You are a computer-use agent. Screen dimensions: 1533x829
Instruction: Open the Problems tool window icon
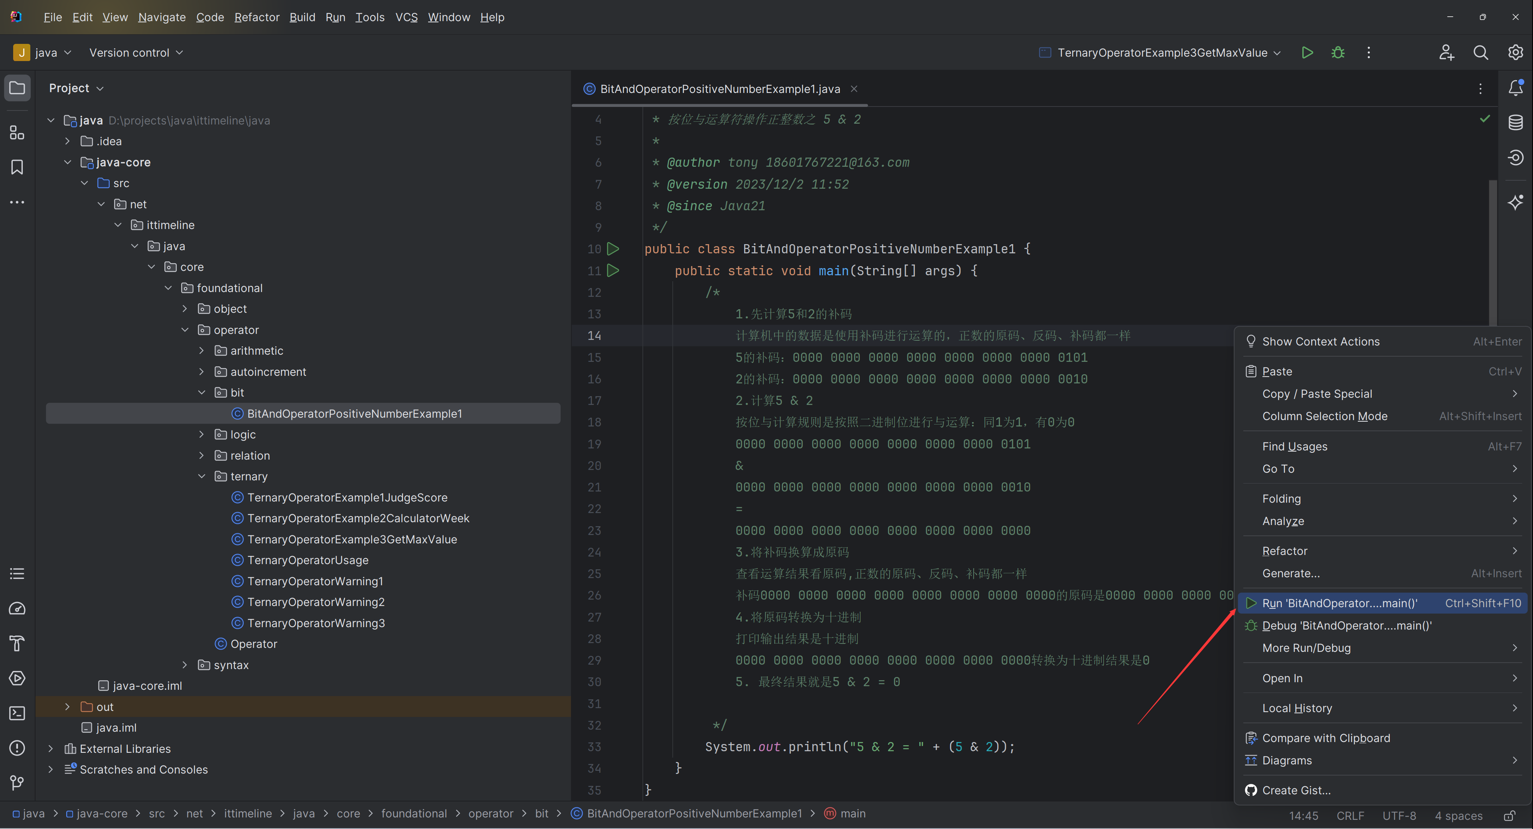17,748
